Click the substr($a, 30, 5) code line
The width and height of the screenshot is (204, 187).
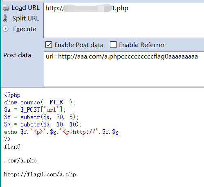[x=41, y=117]
